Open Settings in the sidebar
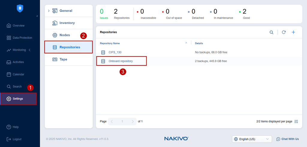The image size is (307, 147). point(19,99)
